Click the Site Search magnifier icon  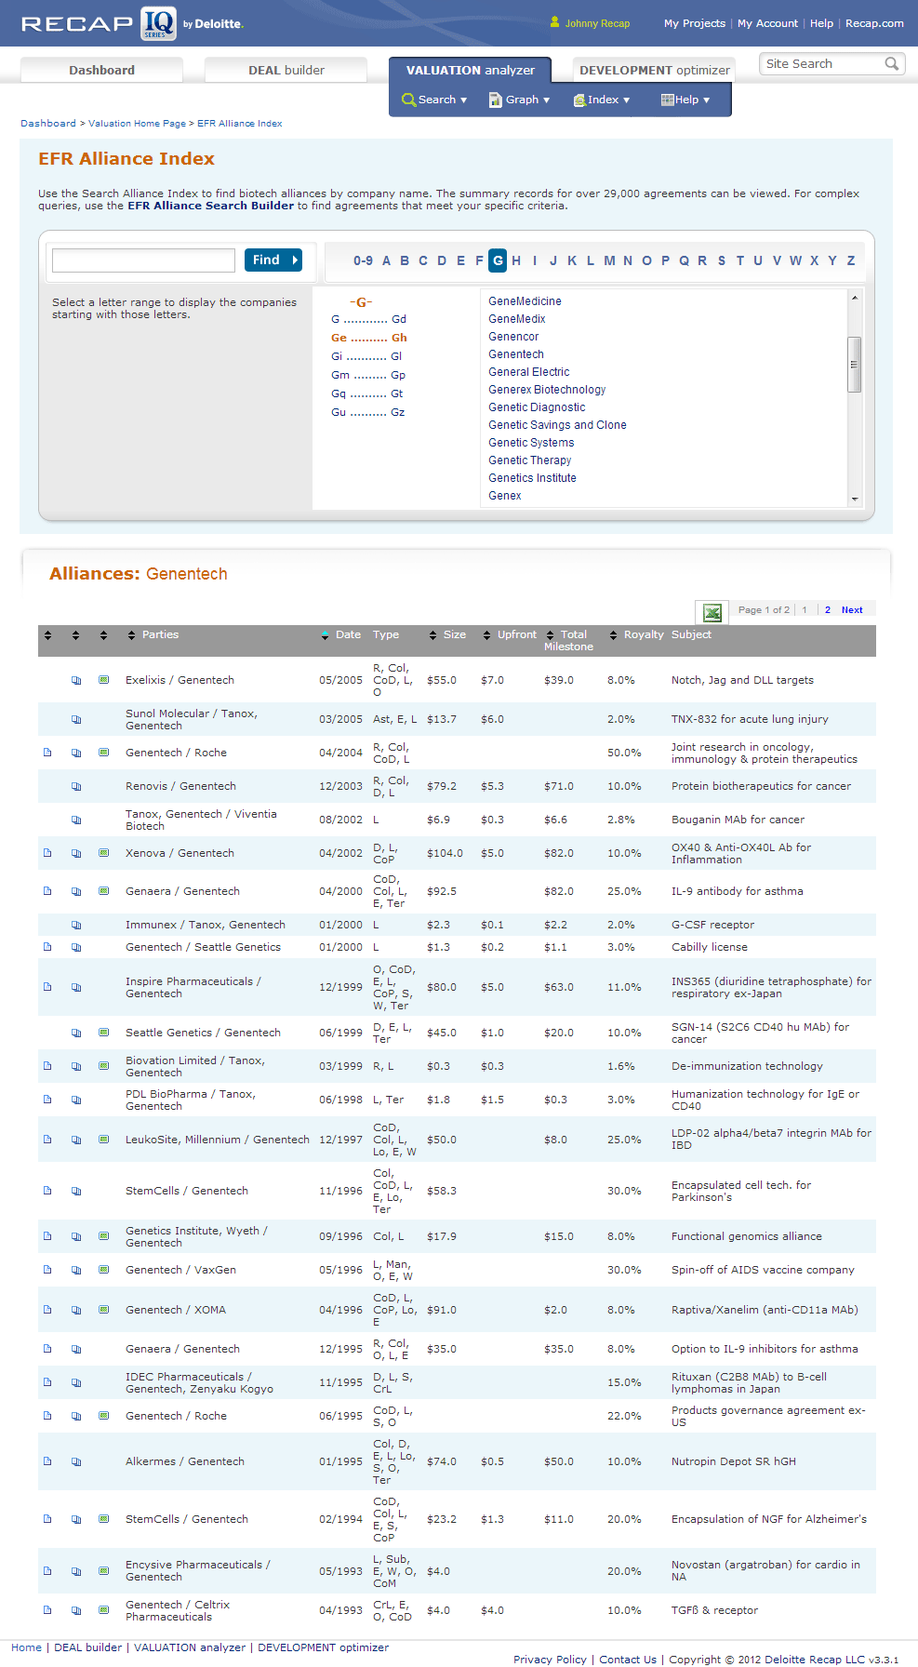click(x=891, y=64)
